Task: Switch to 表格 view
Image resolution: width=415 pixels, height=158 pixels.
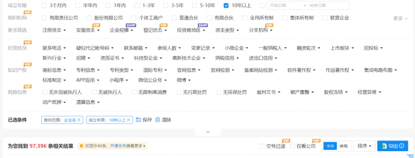Action: tap(344, 146)
